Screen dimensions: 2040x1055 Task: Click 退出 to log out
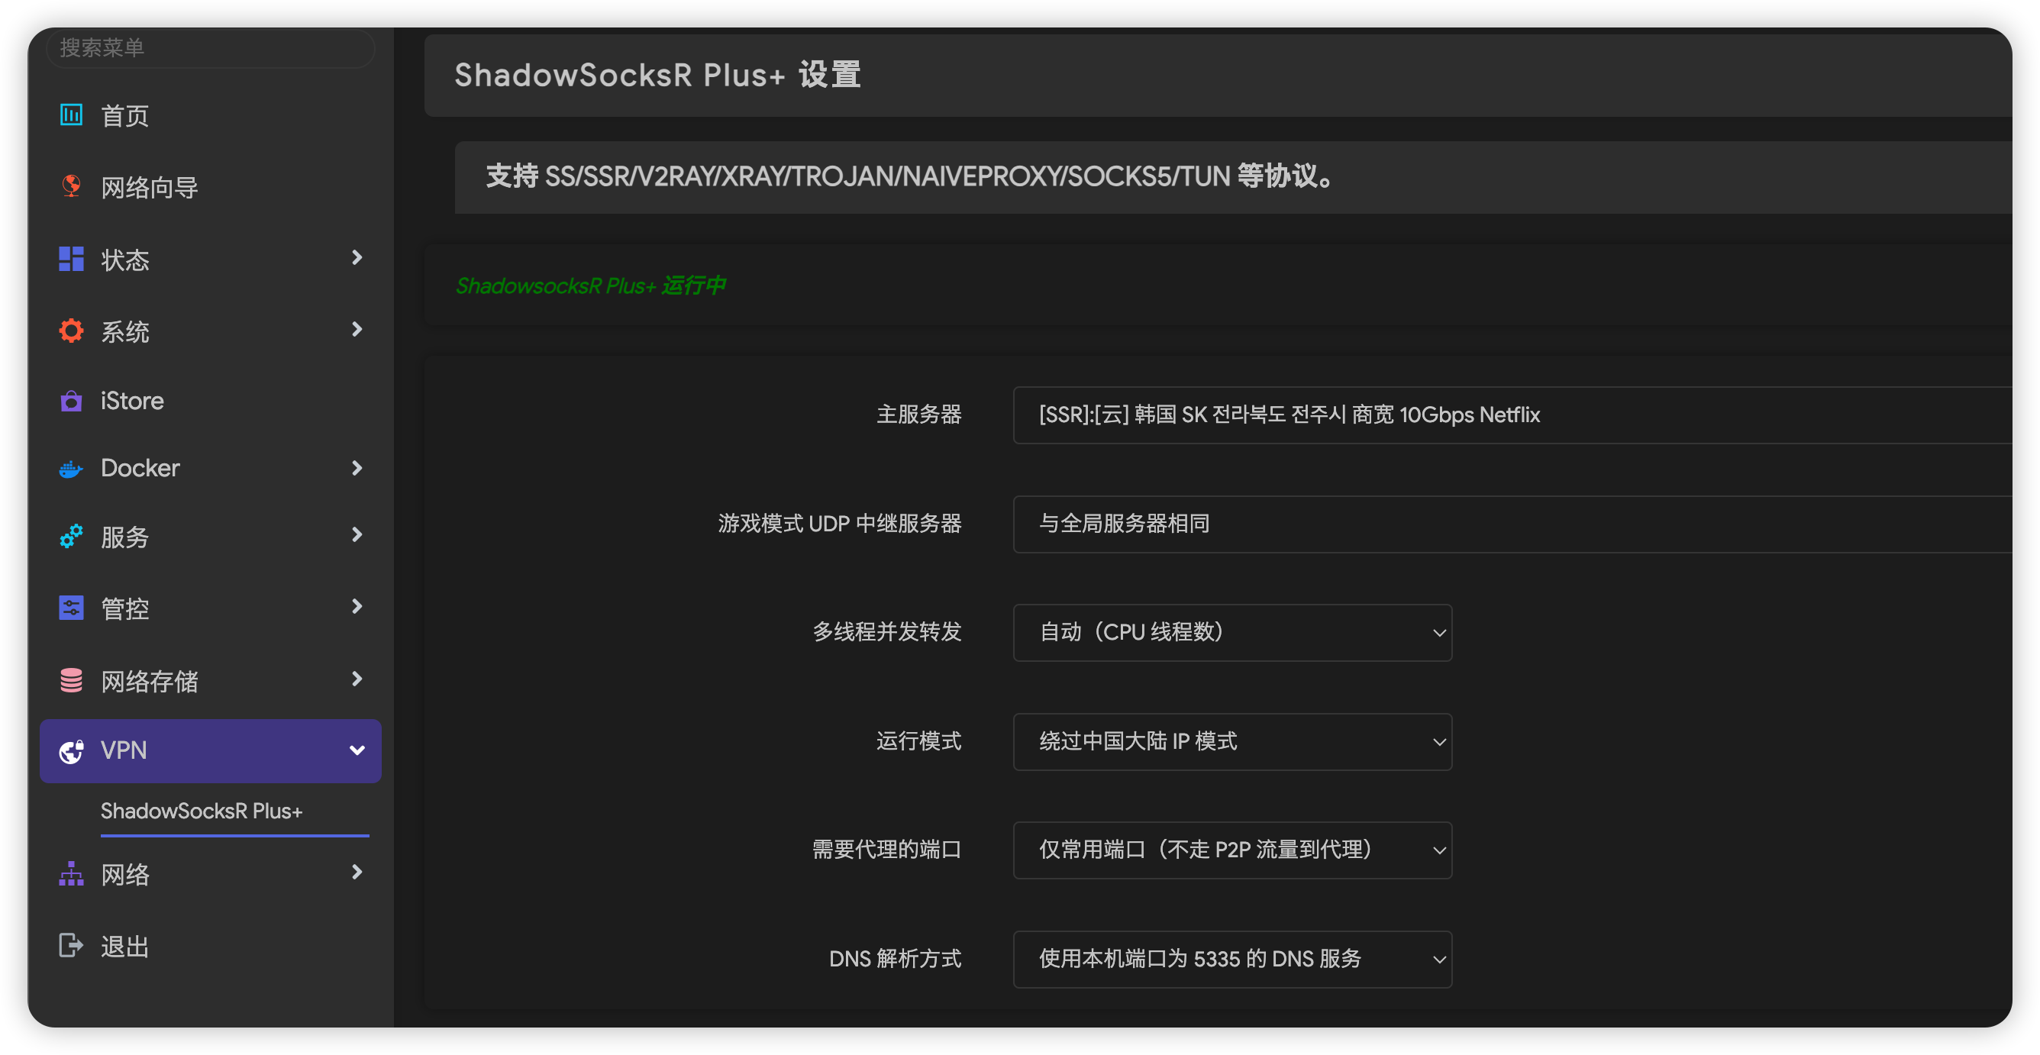(211, 946)
